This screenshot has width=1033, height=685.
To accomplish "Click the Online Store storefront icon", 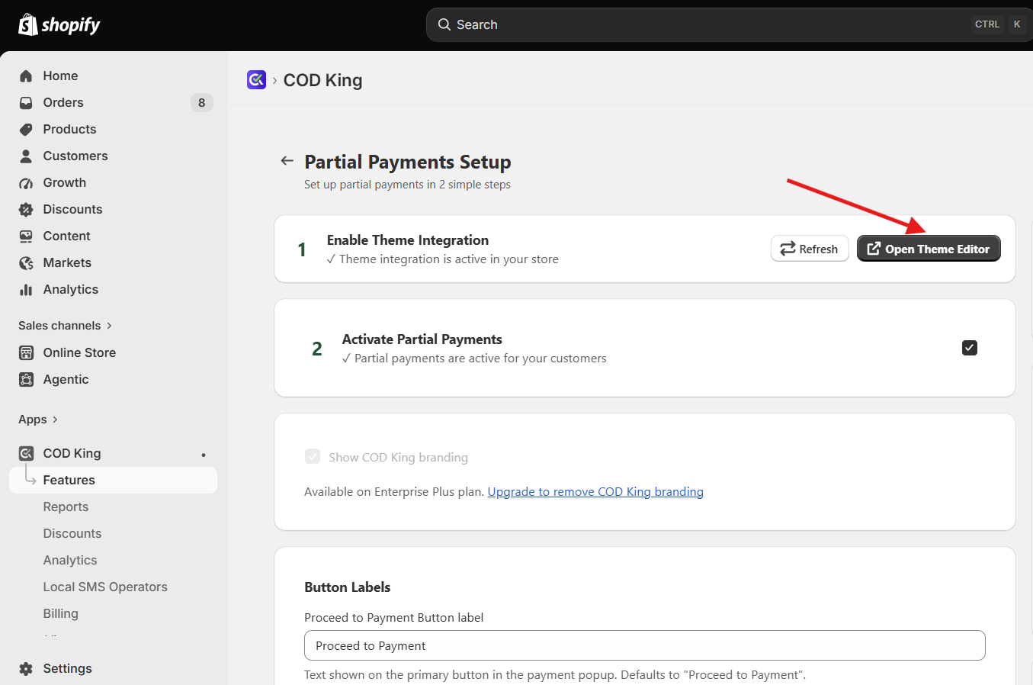I will 26,352.
